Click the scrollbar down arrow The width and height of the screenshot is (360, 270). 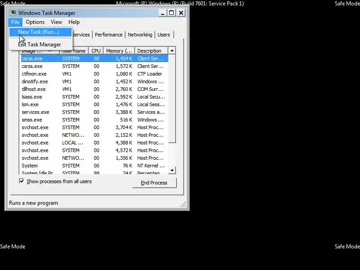(172, 171)
